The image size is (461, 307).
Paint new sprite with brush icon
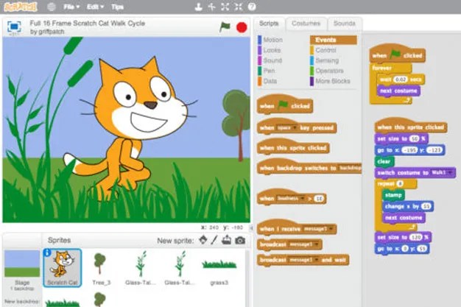point(214,240)
